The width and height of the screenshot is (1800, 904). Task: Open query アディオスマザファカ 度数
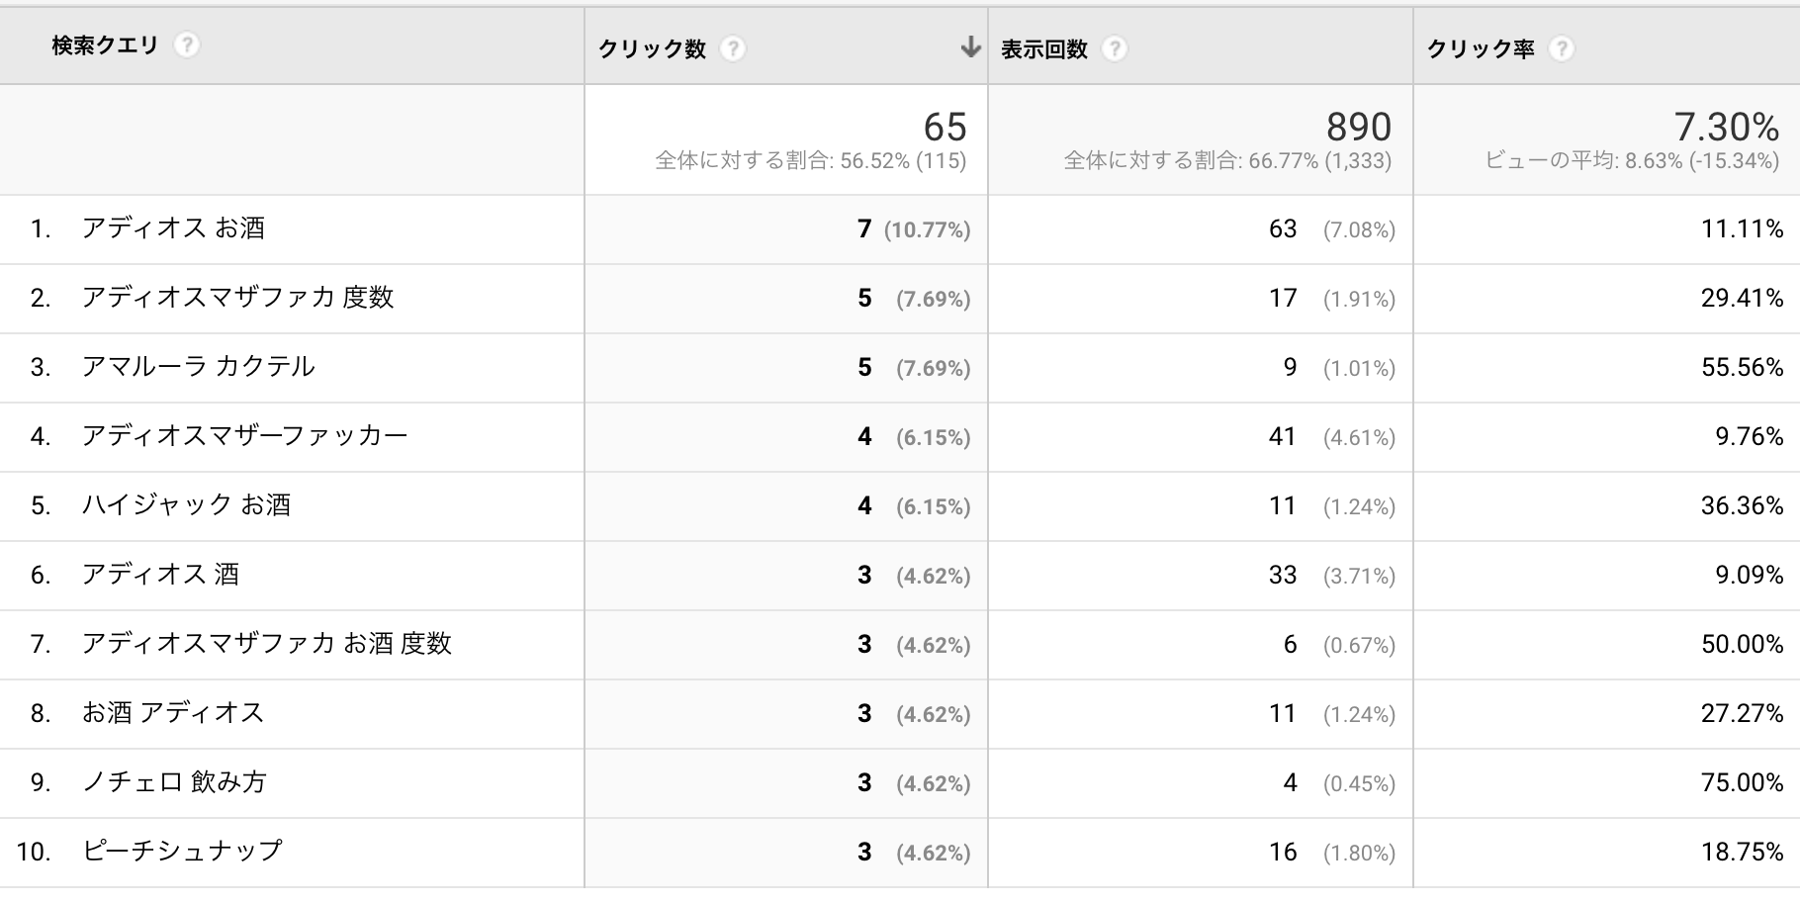237,298
